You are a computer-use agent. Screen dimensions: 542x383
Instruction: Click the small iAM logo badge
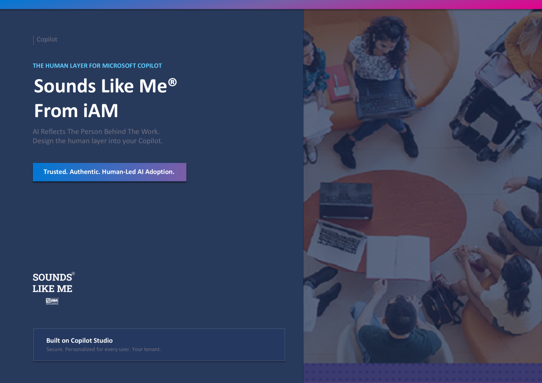click(x=52, y=301)
